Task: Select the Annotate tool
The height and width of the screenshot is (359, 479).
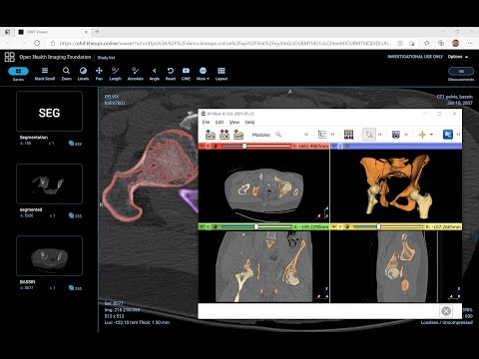Action: tap(135, 74)
